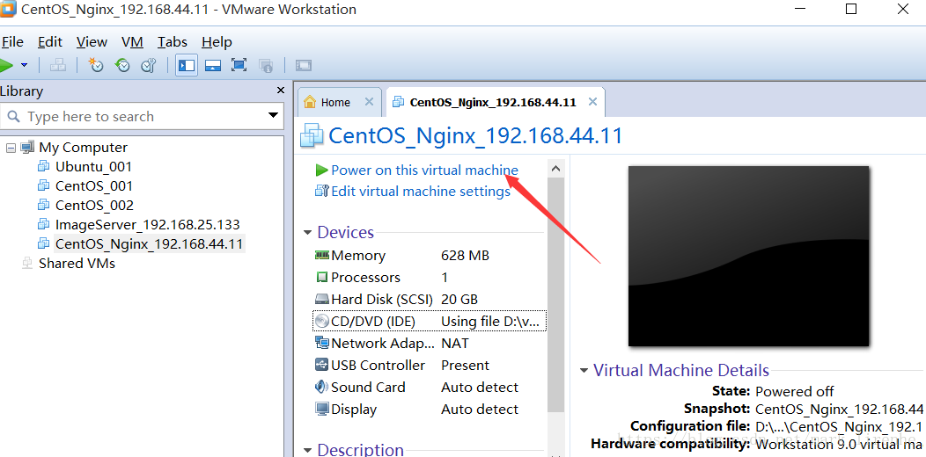Screen dimensions: 926x457
Task: Select the Display device row
Action: (x=430, y=410)
